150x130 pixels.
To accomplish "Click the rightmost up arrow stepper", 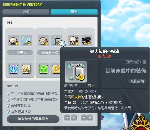I will (x=90, y=118).
